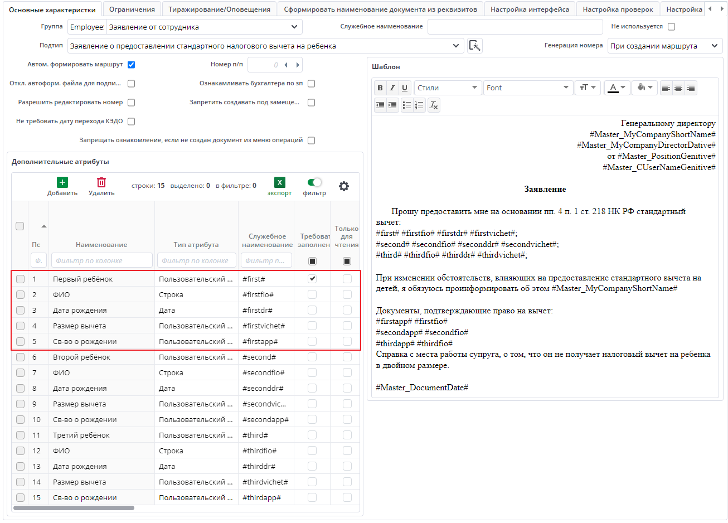The width and height of the screenshot is (728, 523).
Task: Open grid settings gear icon
Action: (x=344, y=186)
